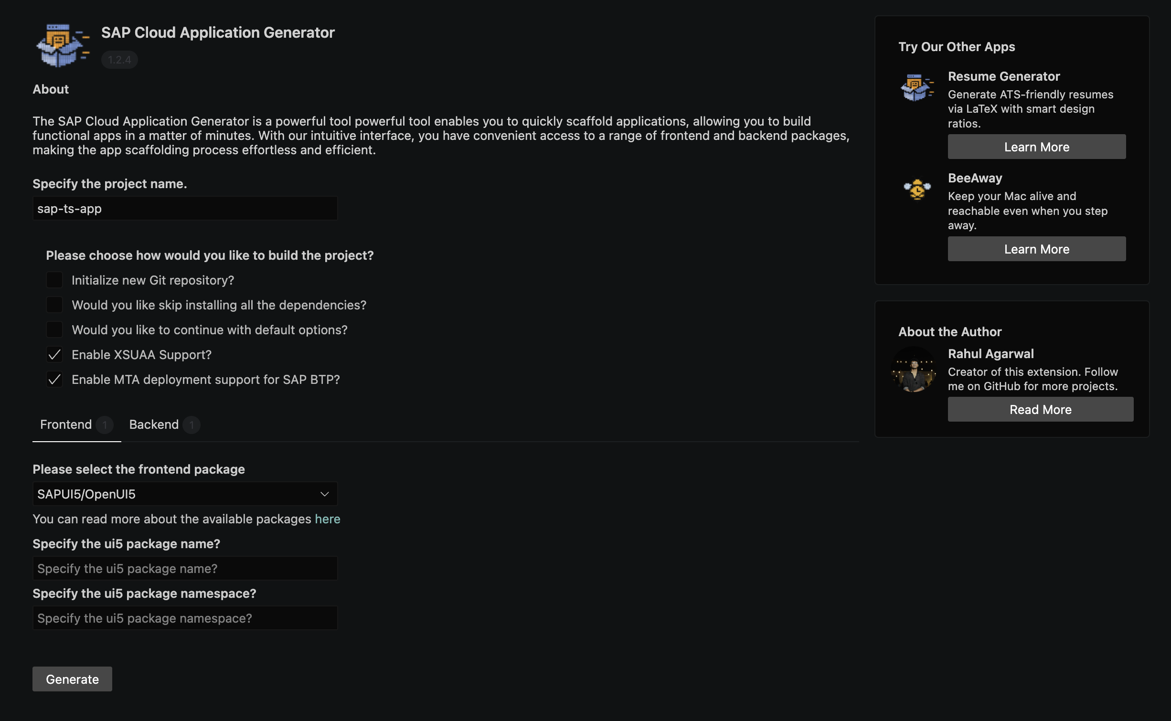Image resolution: width=1171 pixels, height=721 pixels.
Task: Click the BeeAway bee icon
Action: (x=917, y=189)
